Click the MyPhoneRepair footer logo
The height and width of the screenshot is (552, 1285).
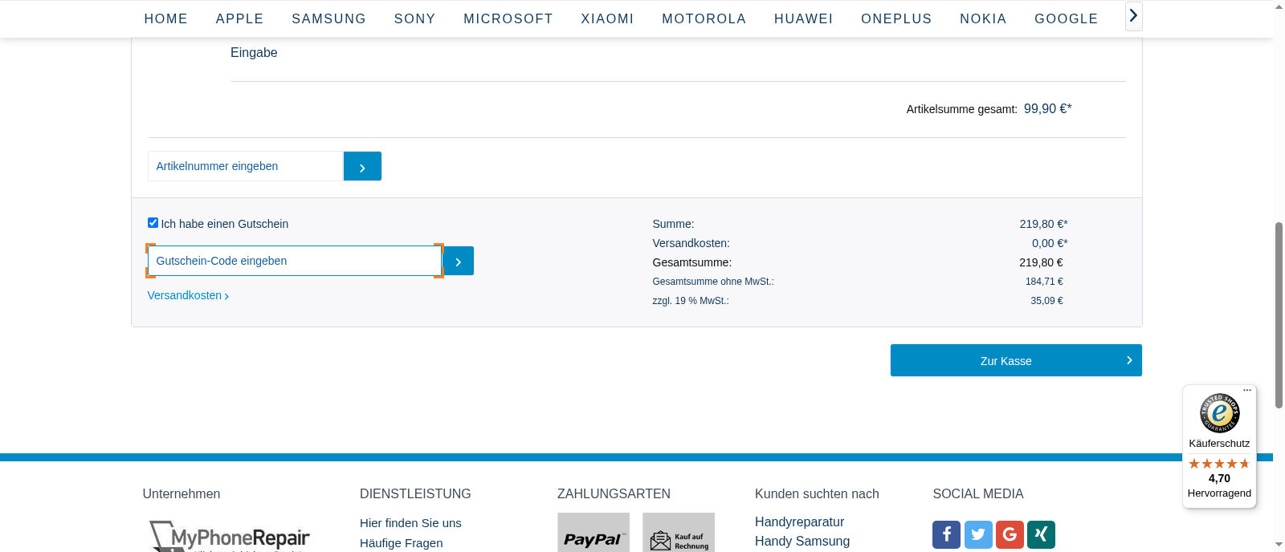pyautogui.click(x=230, y=536)
